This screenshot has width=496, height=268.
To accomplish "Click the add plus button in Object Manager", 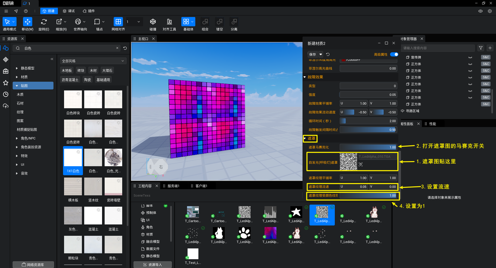I will [x=490, y=48].
